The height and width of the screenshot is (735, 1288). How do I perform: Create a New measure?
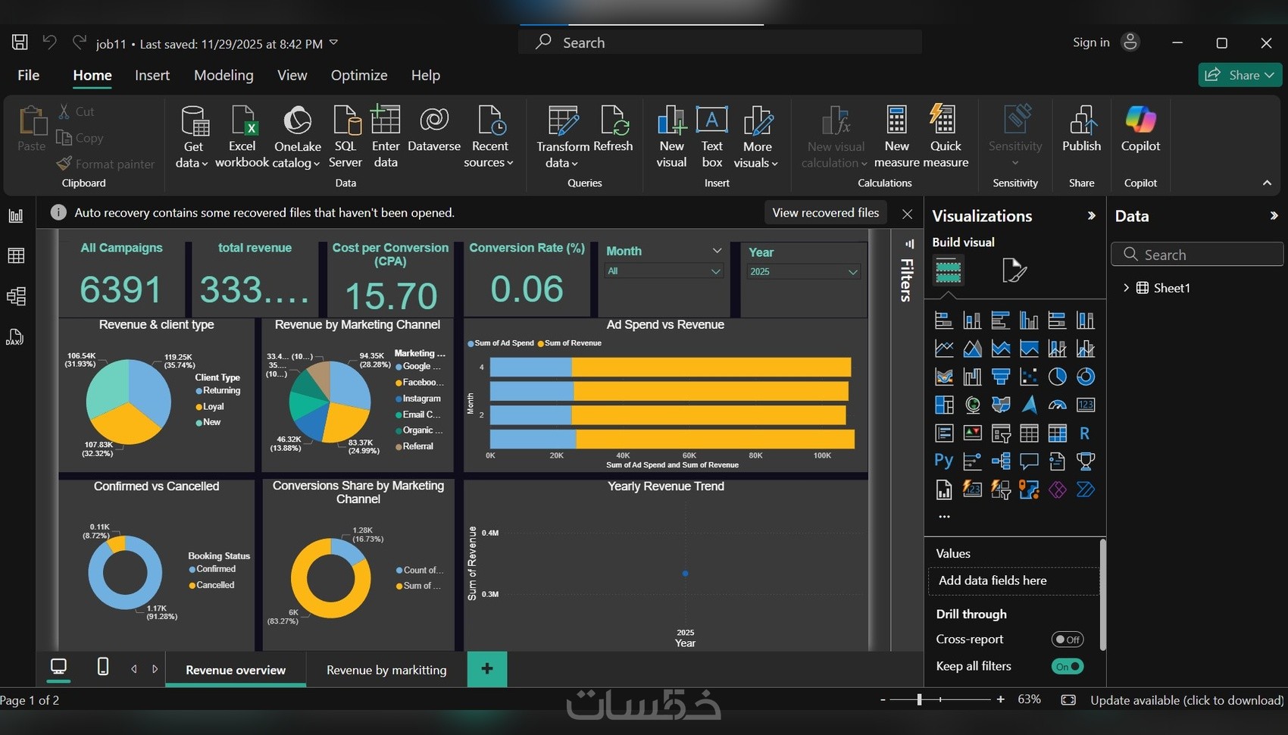tap(897, 137)
